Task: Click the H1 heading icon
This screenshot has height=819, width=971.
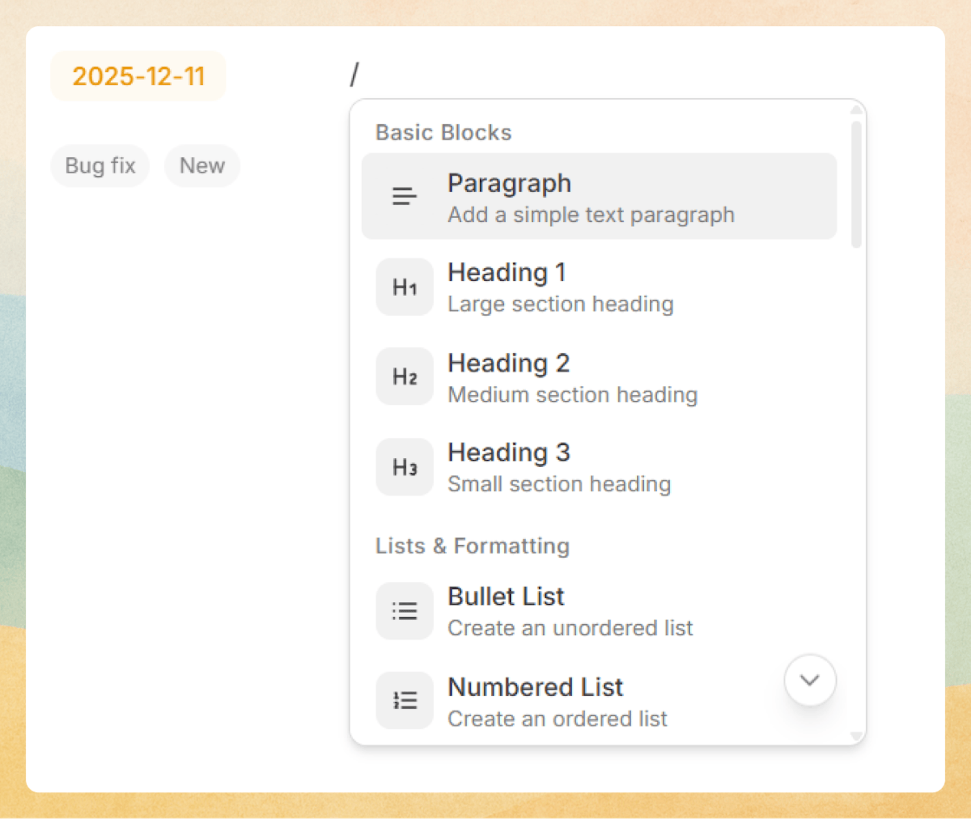Action: pos(404,287)
